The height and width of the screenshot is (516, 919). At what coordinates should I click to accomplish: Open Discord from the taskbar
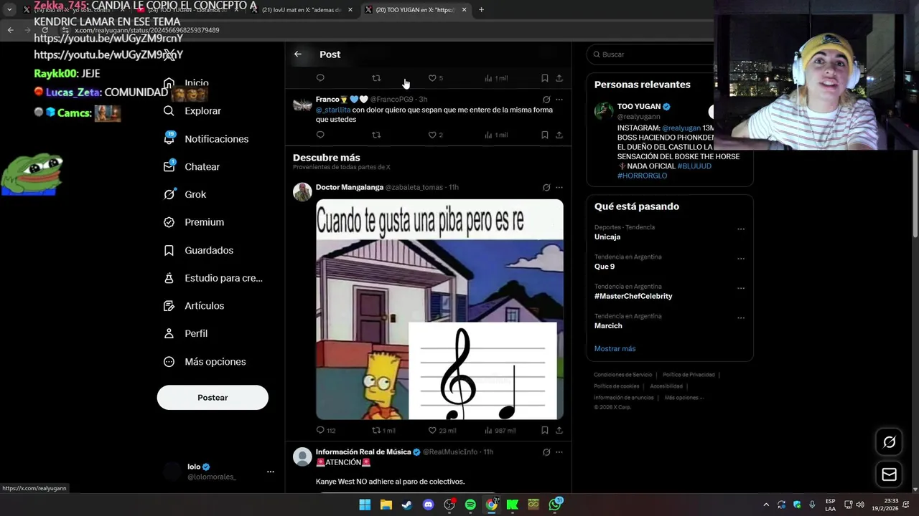coord(429,505)
